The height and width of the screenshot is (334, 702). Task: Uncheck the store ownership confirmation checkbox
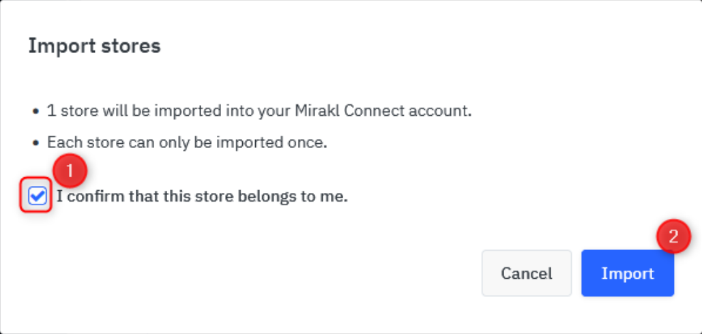(37, 196)
